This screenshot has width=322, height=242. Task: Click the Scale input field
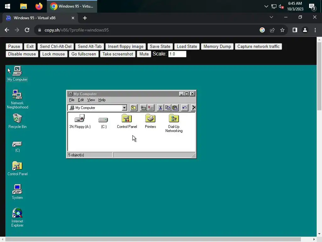(177, 54)
